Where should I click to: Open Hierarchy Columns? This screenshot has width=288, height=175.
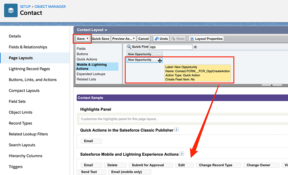pos(25,156)
